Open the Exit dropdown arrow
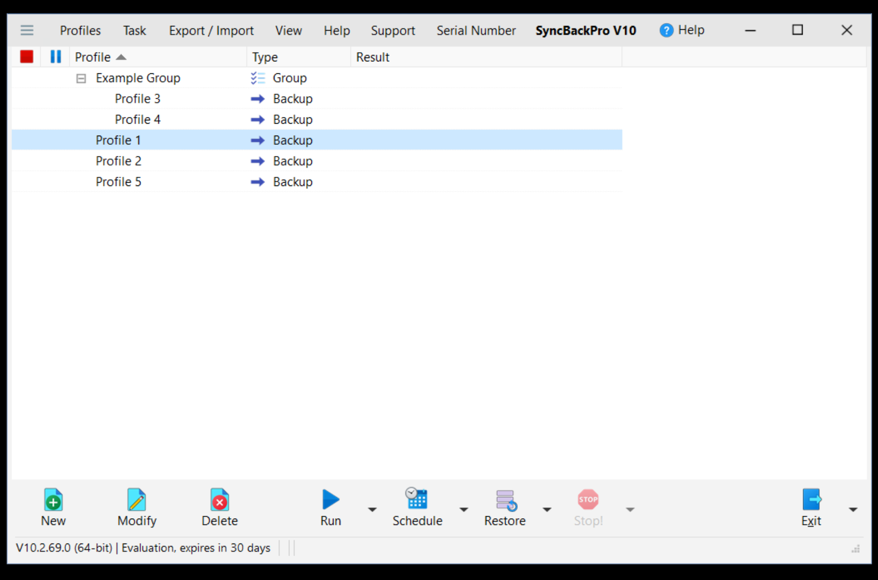The image size is (878, 580). coord(853,509)
